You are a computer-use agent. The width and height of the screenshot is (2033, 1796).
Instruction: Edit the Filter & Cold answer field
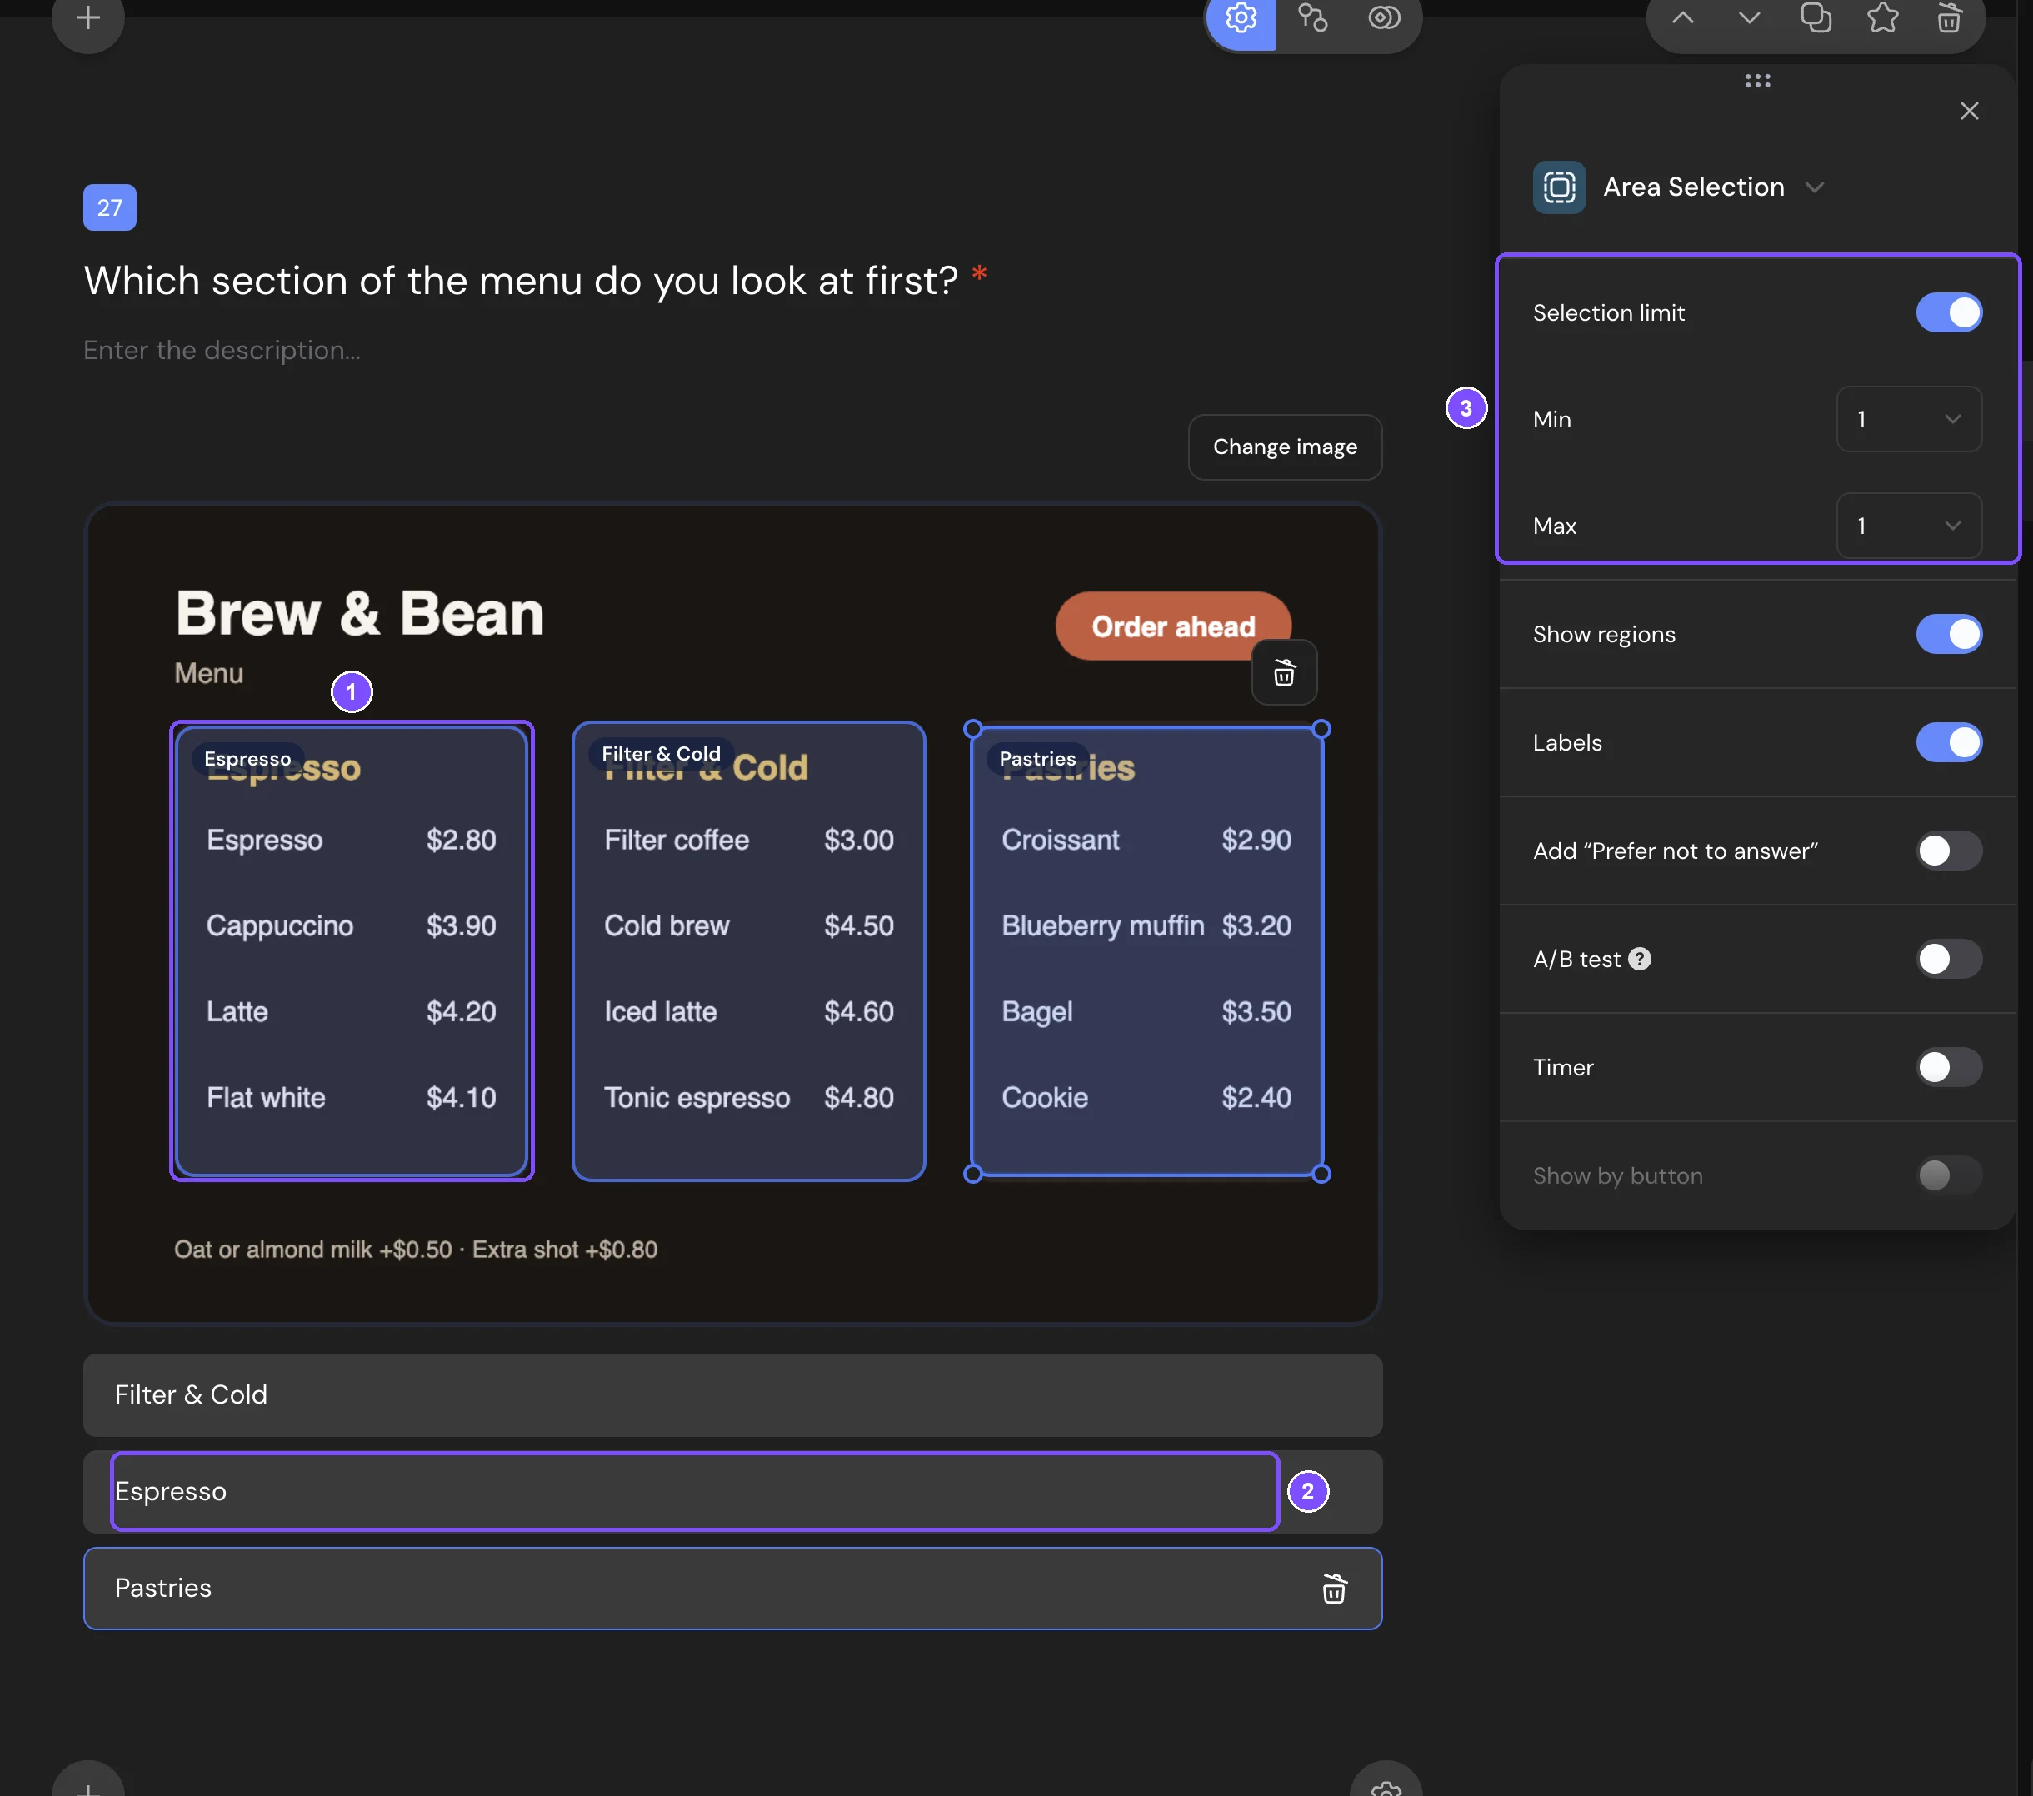click(x=732, y=1394)
